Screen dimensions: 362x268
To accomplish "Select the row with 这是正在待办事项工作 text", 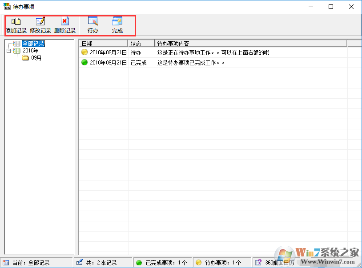I will (x=213, y=52).
